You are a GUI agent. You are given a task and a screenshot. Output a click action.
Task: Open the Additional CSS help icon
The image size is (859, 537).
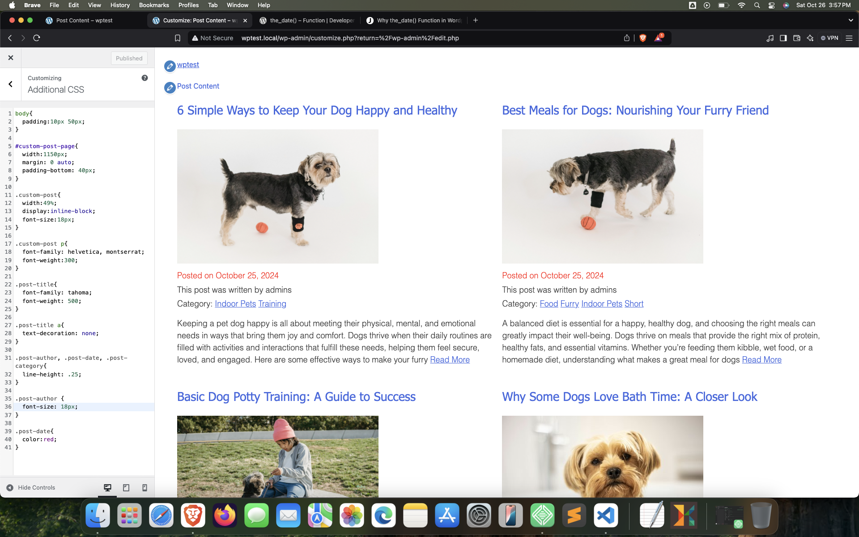click(x=145, y=78)
